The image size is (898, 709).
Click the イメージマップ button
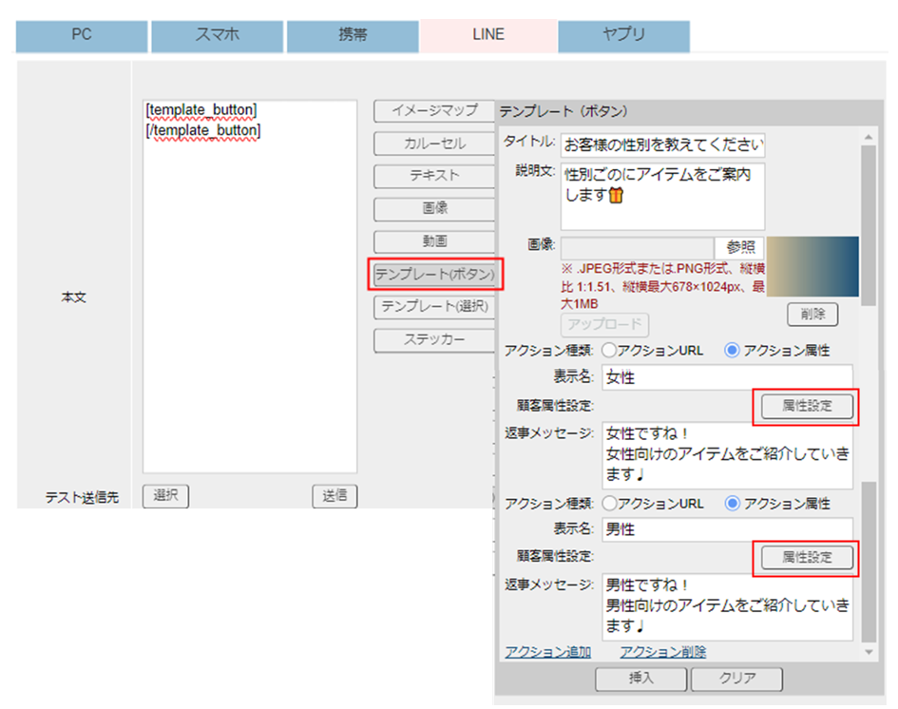pos(435,110)
